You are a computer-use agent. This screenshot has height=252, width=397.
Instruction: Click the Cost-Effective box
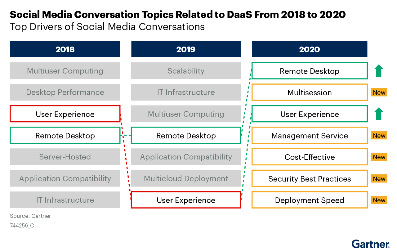click(x=310, y=157)
